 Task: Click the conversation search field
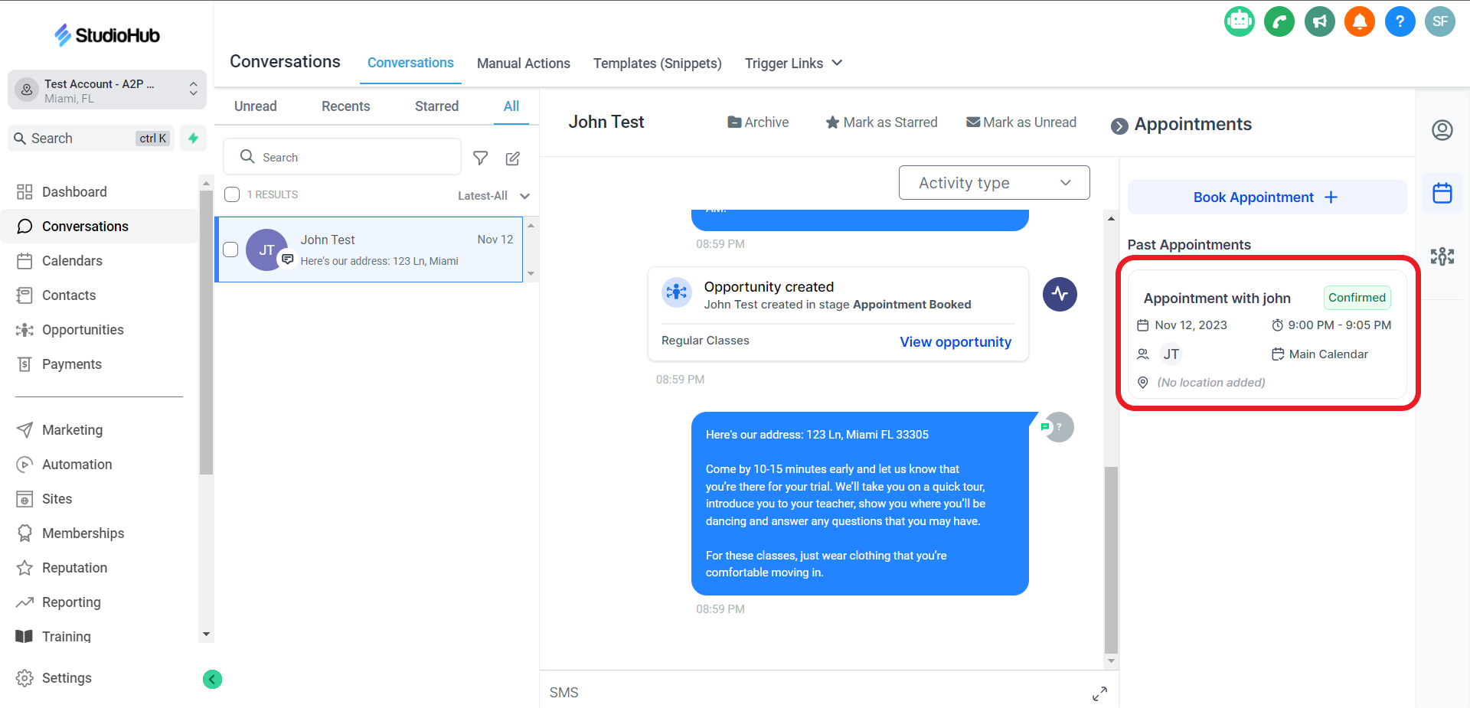(x=342, y=157)
